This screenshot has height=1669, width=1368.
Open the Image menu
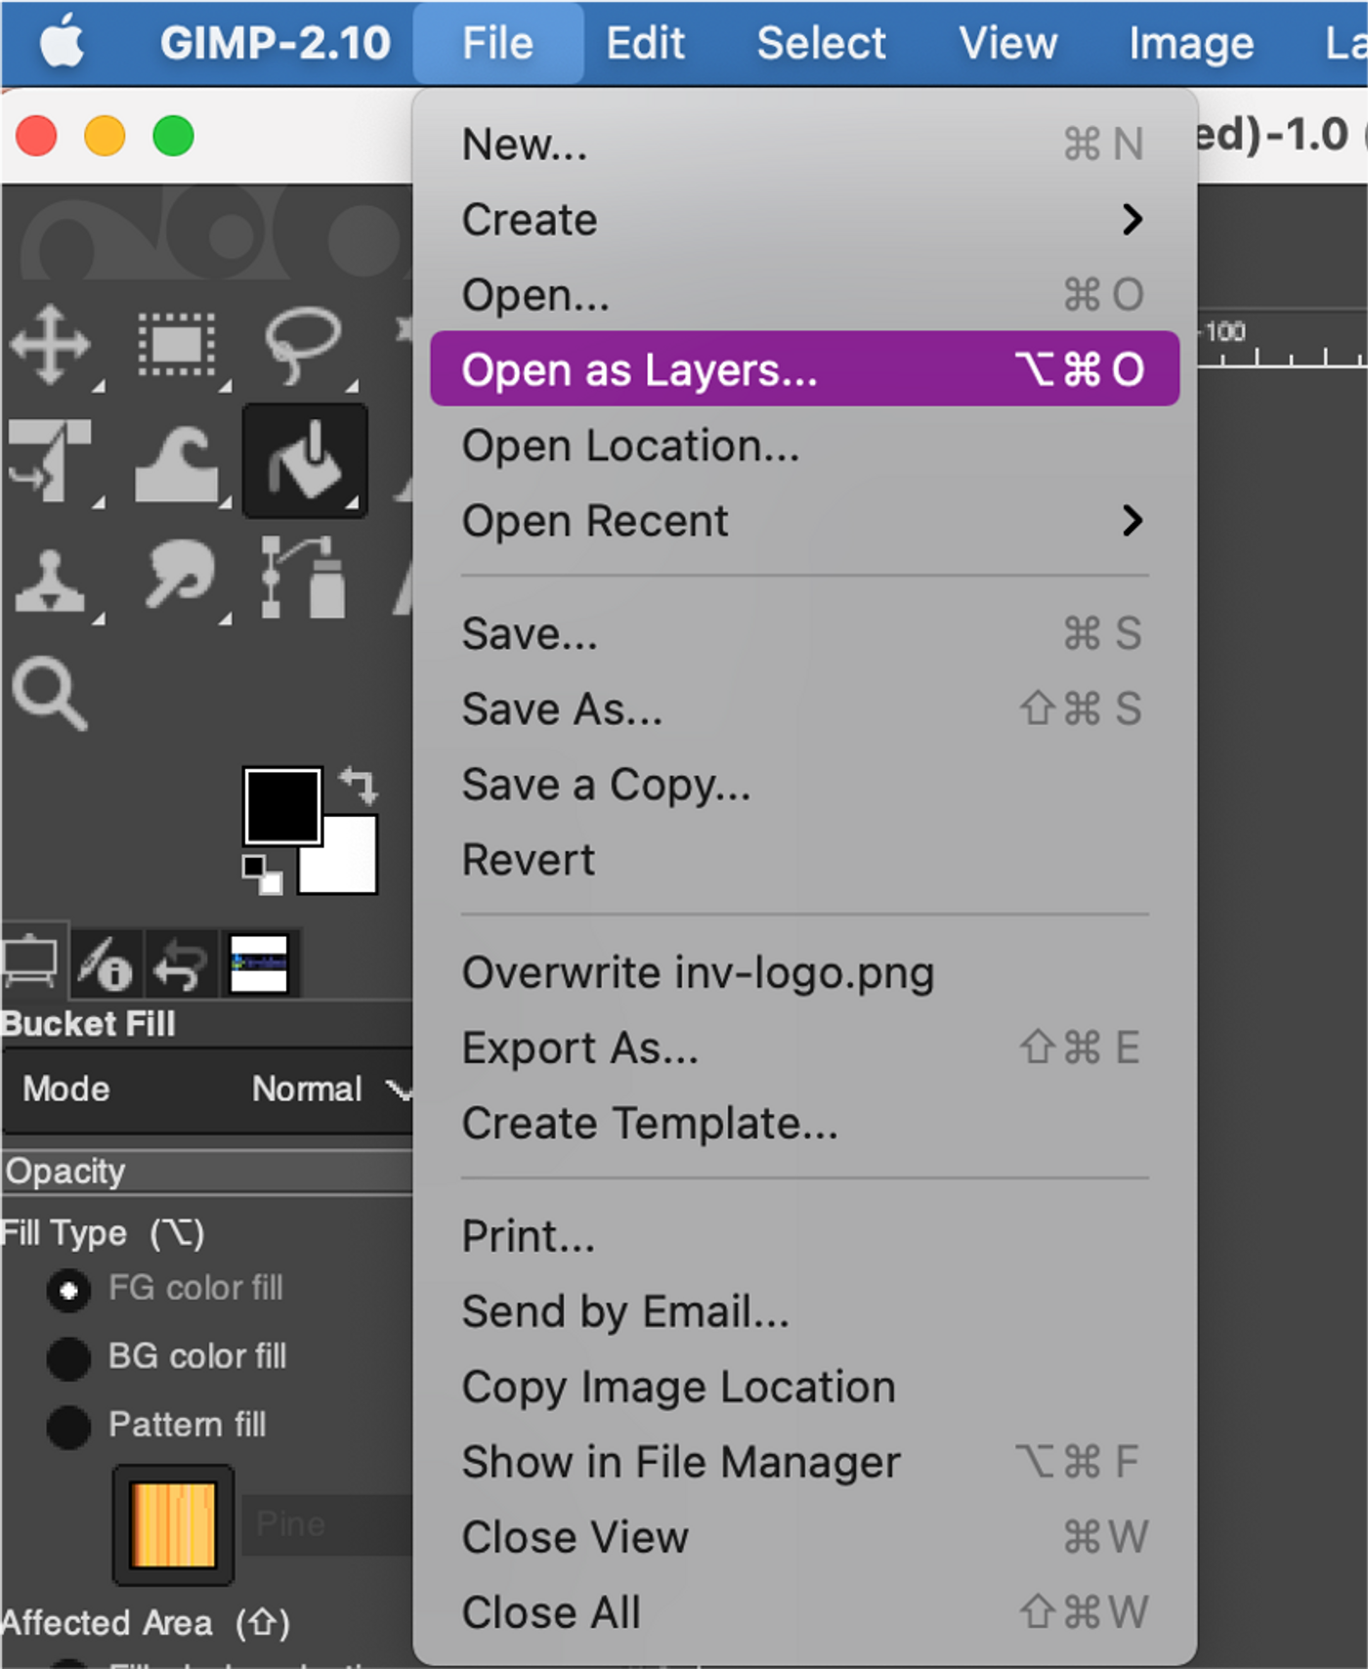coord(1191,43)
